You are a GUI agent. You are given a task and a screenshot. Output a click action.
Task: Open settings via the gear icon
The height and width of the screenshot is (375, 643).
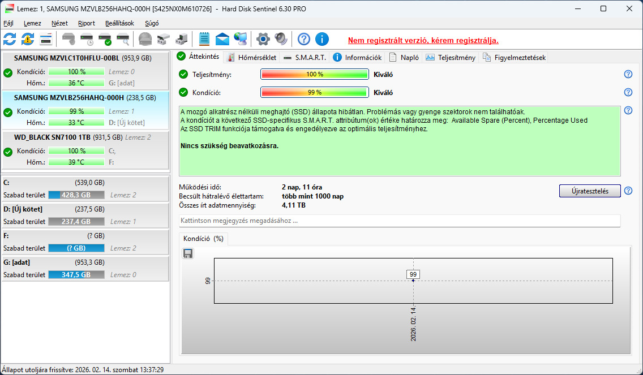point(263,40)
